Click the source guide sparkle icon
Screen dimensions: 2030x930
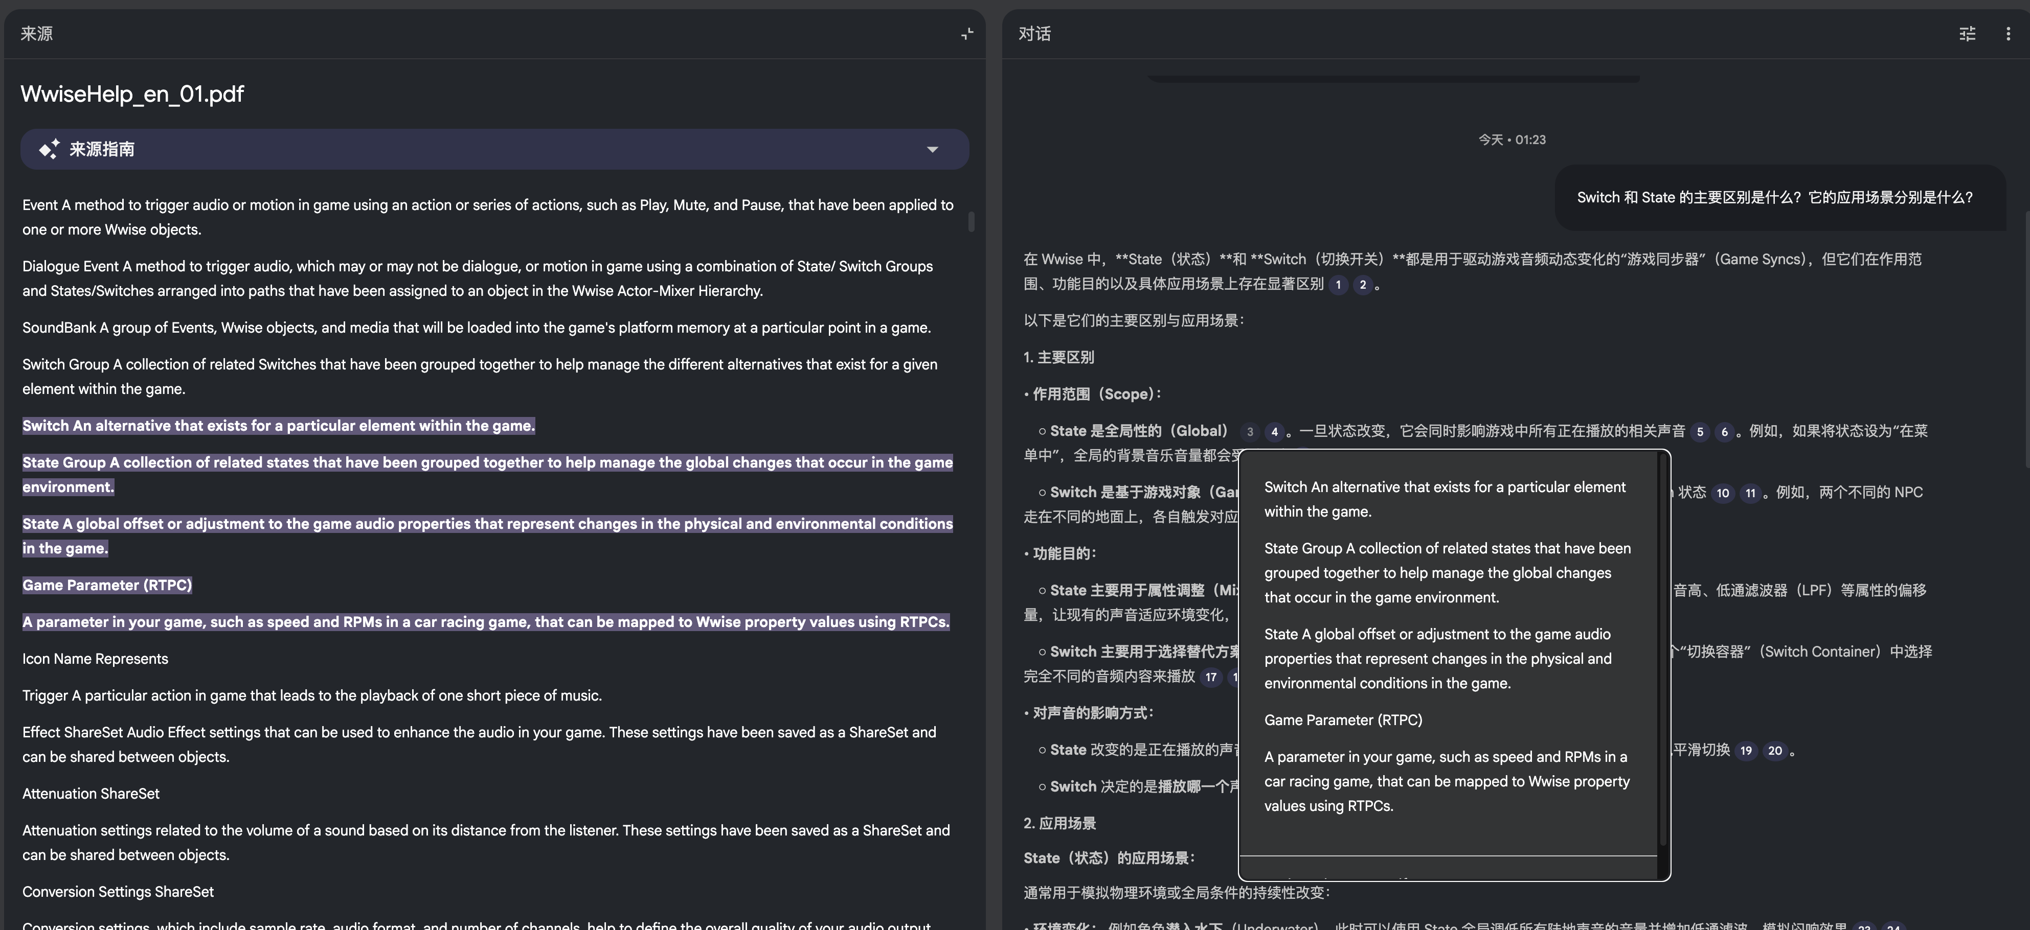(x=49, y=149)
